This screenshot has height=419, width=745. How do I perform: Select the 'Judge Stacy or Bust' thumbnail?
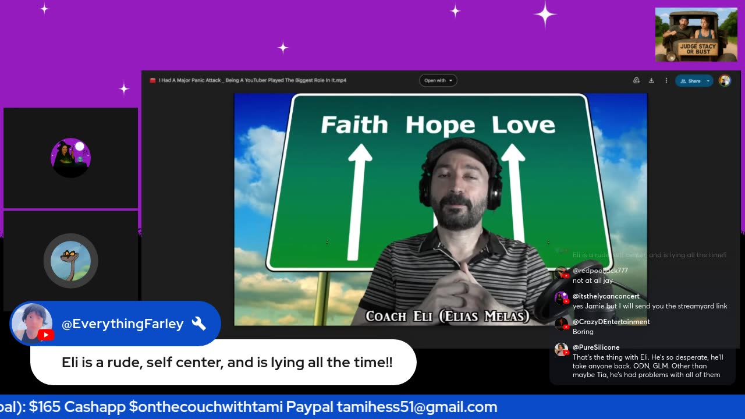click(696, 34)
